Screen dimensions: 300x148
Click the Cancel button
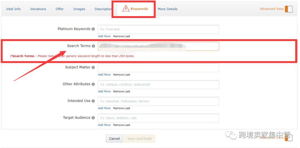(114, 139)
